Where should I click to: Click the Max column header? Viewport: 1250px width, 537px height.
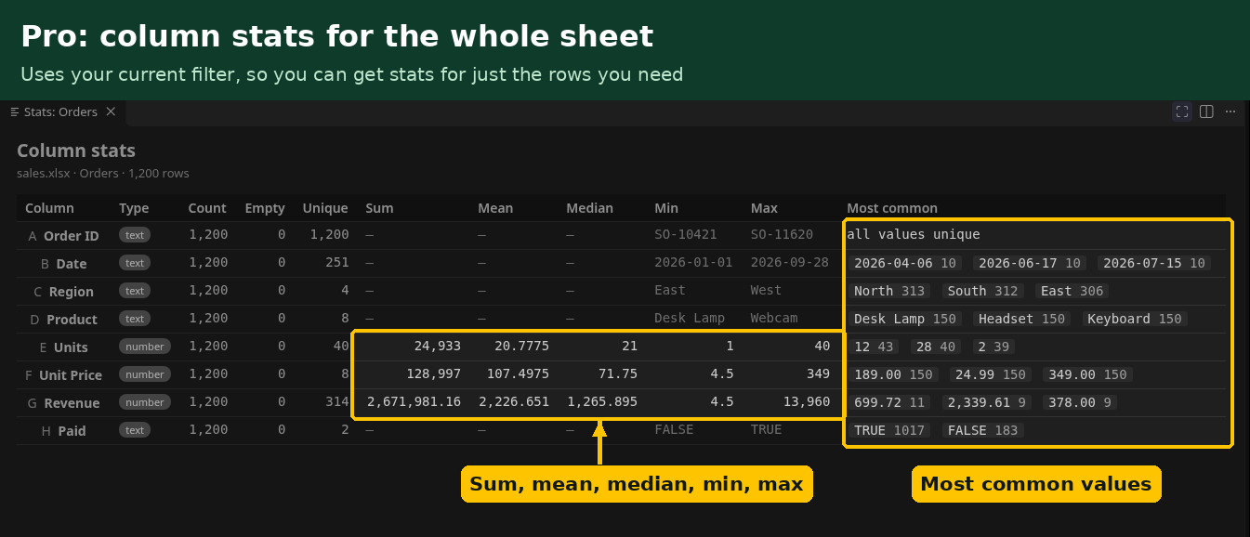pyautogui.click(x=764, y=208)
